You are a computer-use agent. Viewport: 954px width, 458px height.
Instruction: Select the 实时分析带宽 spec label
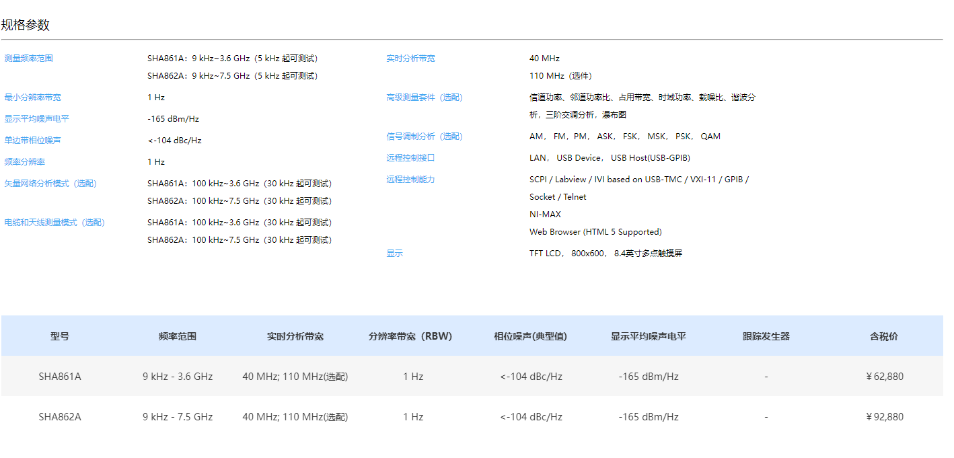410,59
